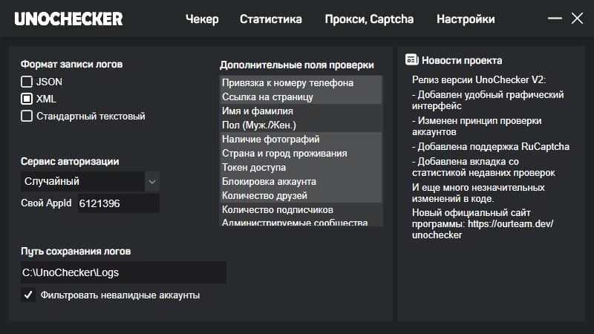Toggle Фильтровать невалидные аккаунты checkbox
This screenshot has width=594, height=334.
click(28, 295)
